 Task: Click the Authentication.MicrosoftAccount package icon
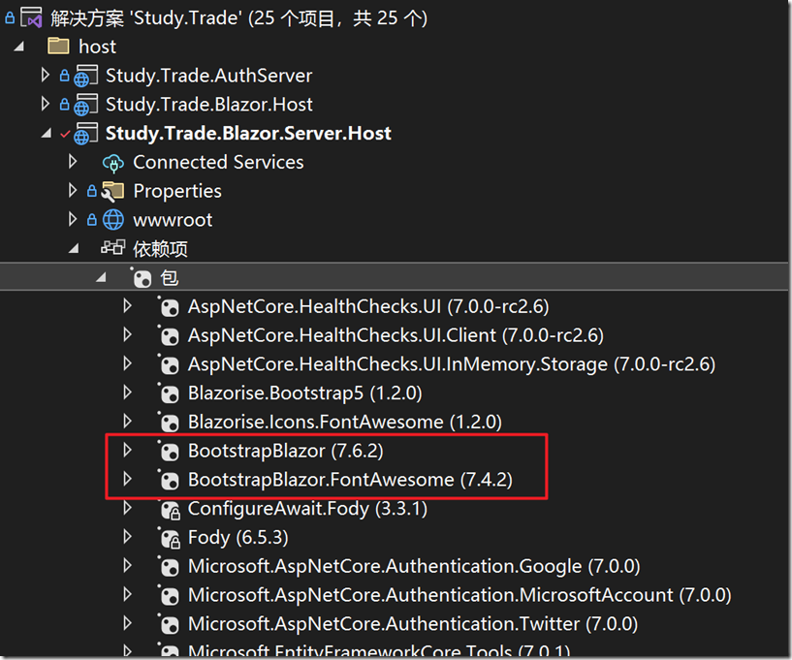tap(169, 595)
